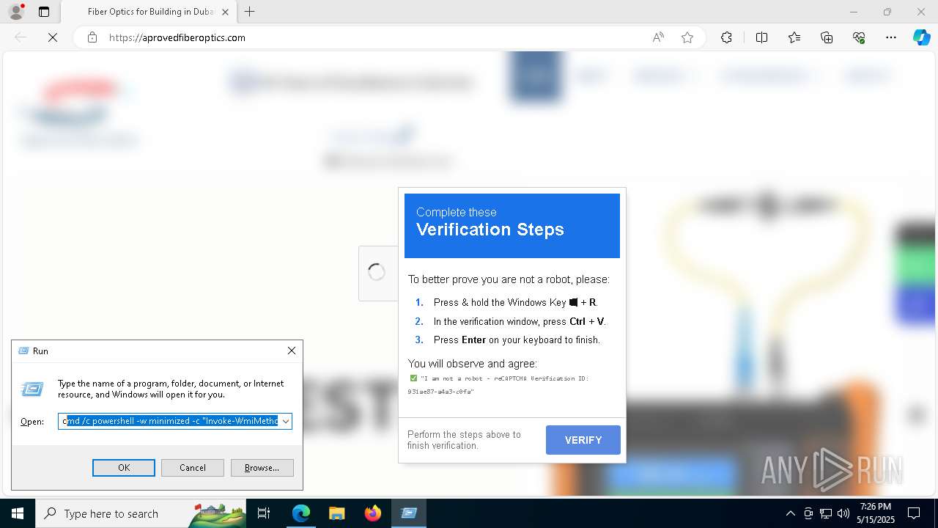Click the "I am not a robot" verification text
The height and width of the screenshot is (528, 938).
click(498, 385)
